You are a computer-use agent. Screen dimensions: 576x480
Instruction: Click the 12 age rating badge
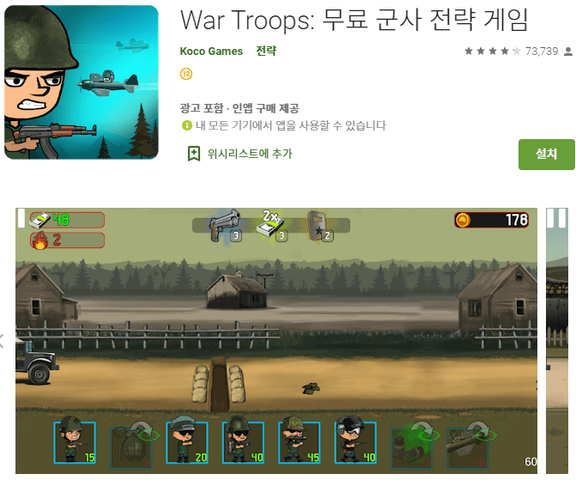[186, 74]
